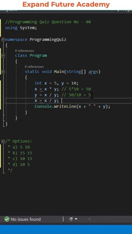132x234 pixels.
Task: Click the quiz question comment line
Action: [48, 22]
